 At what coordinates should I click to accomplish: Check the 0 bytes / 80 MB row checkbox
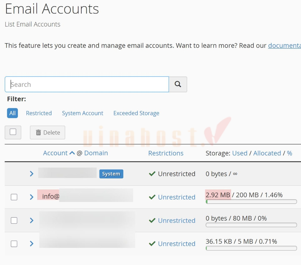[14, 221]
